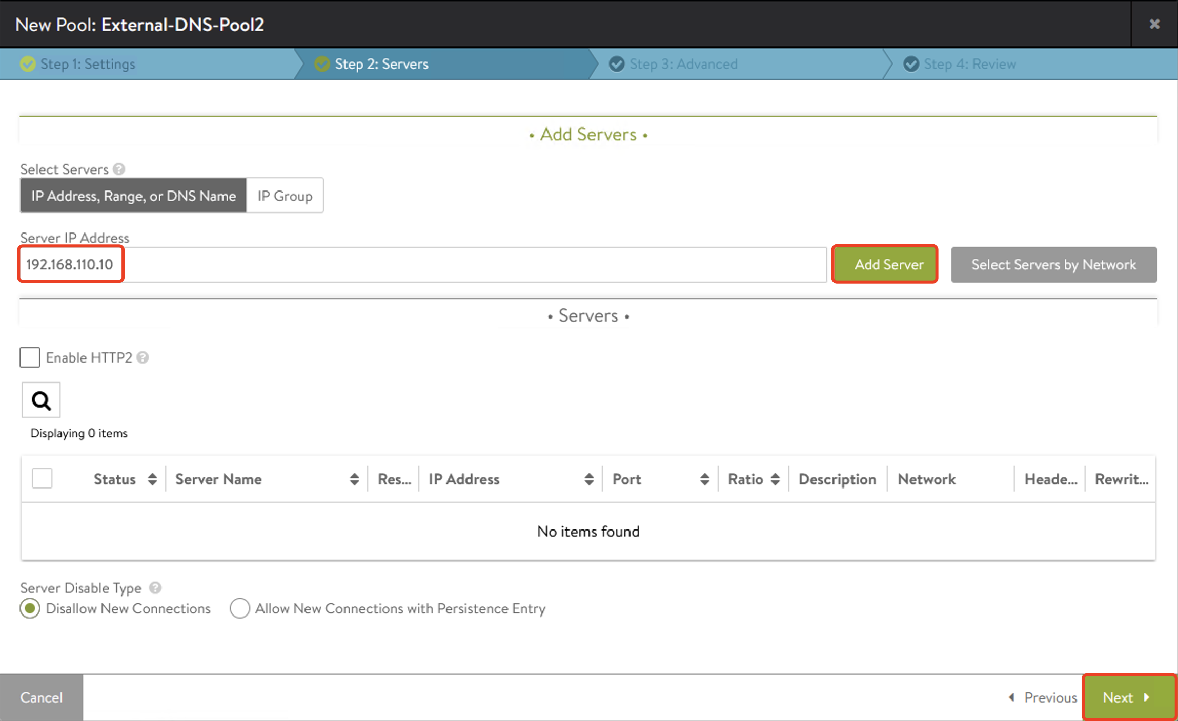
Task: Switch server selection to IP Group
Action: [x=285, y=196]
